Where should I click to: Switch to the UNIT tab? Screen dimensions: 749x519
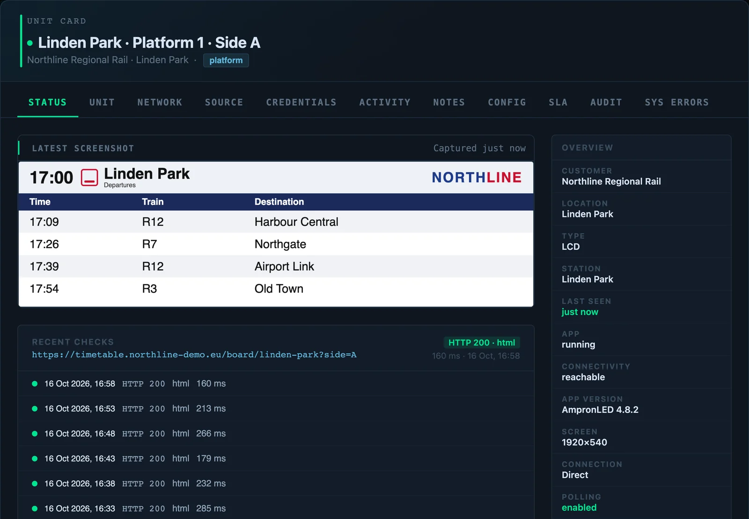coord(102,102)
